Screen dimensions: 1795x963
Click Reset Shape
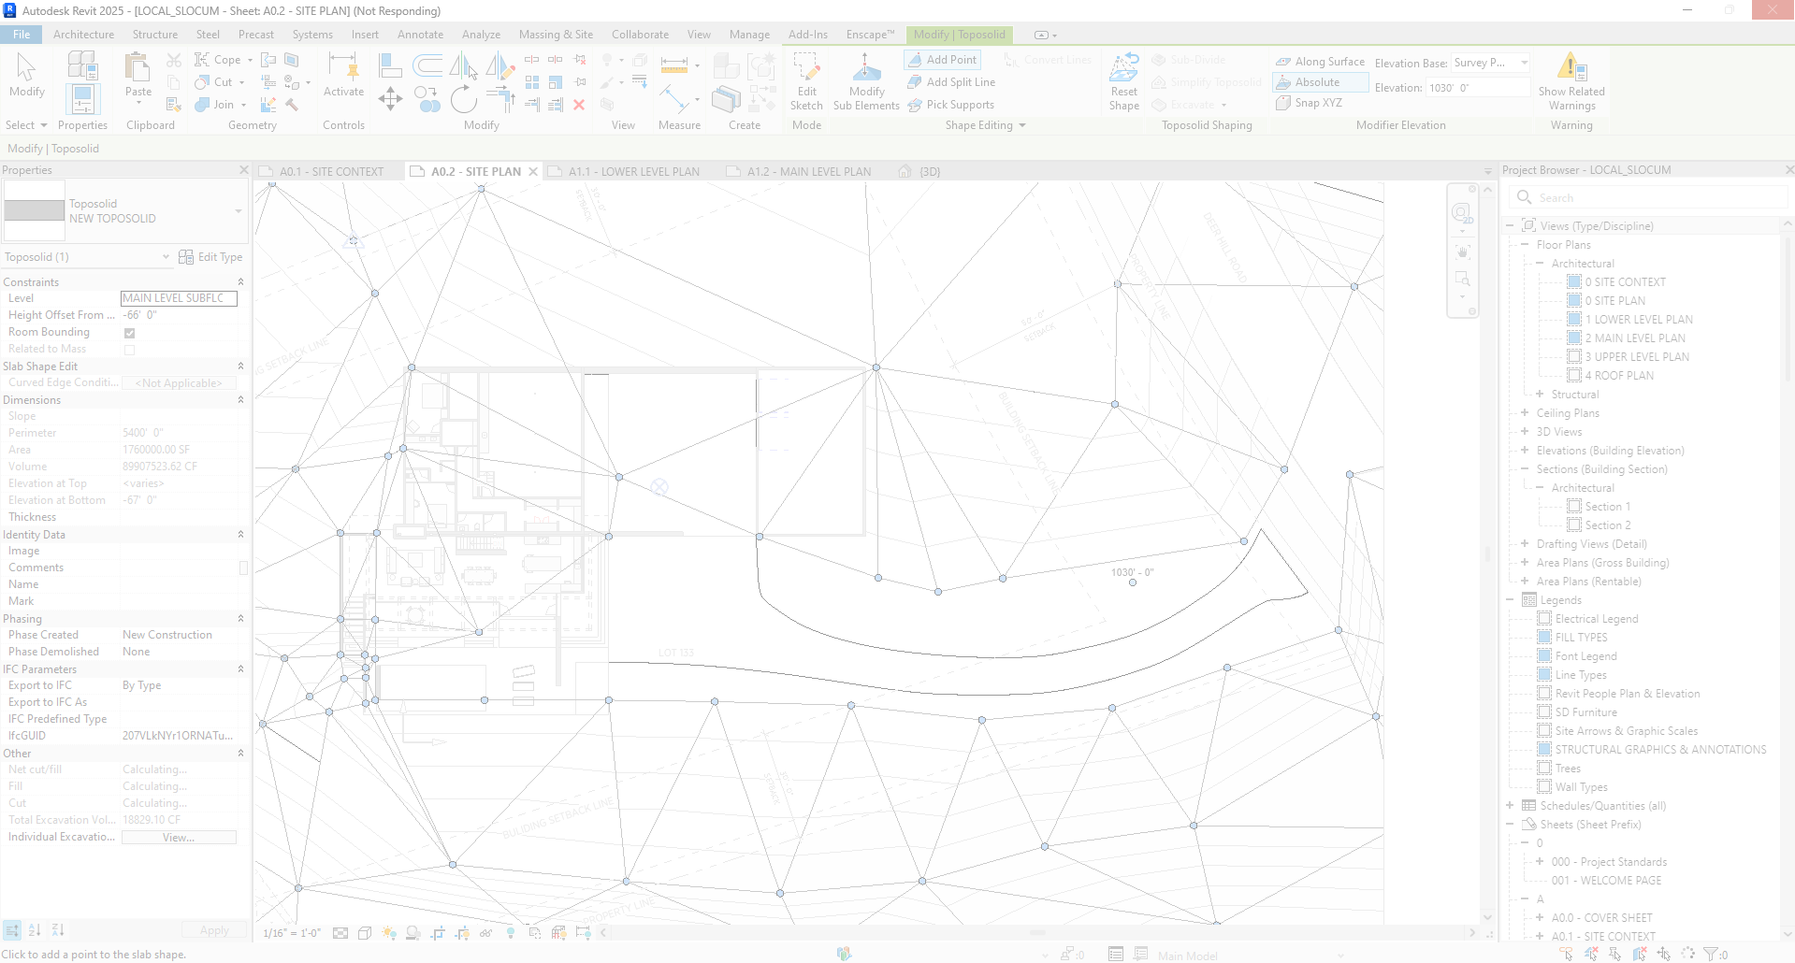coord(1123,82)
